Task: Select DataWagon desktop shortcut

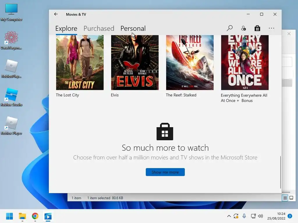Action: click(11, 40)
